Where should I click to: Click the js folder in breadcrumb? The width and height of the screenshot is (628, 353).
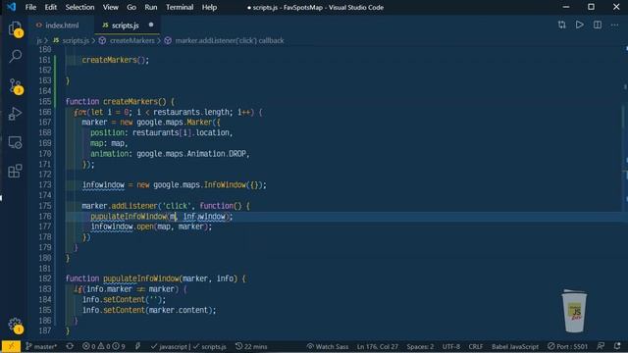coord(39,40)
